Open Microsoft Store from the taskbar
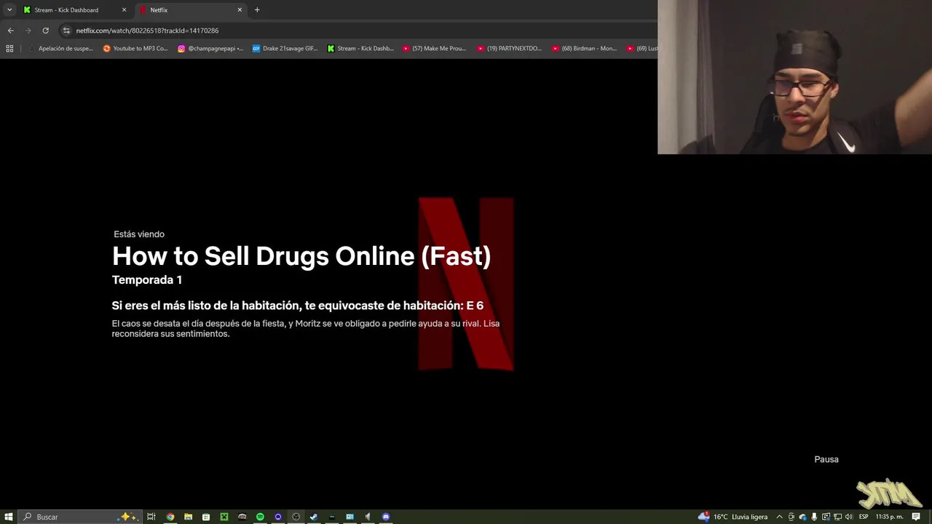 [206, 517]
